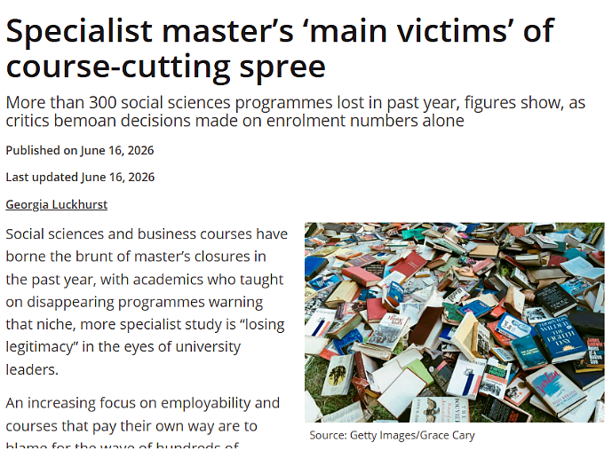The width and height of the screenshot is (612, 451).
Task: Click the 'Last updated June 16, 2026' line
Action: pos(80,178)
